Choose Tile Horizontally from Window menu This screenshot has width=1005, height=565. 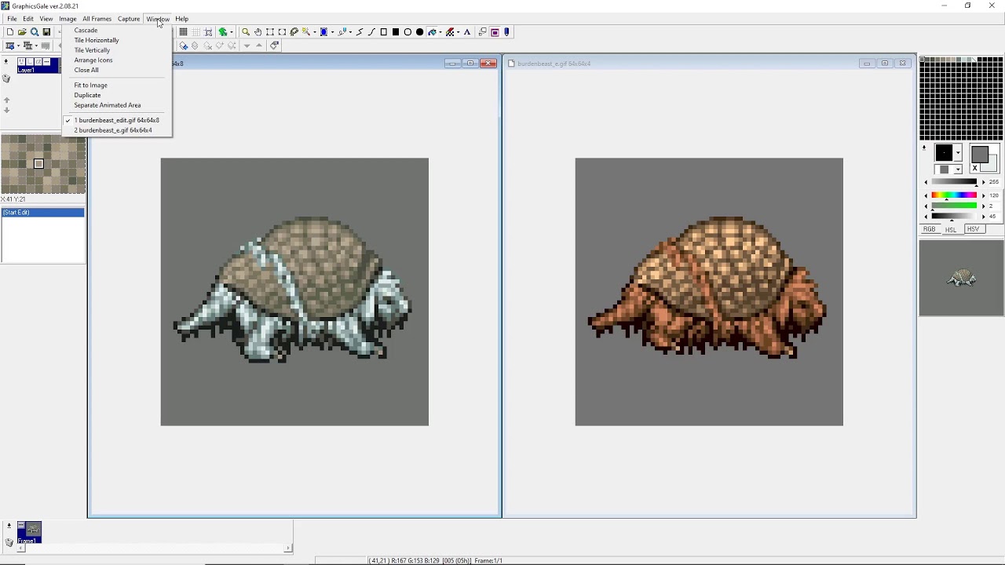pos(97,40)
